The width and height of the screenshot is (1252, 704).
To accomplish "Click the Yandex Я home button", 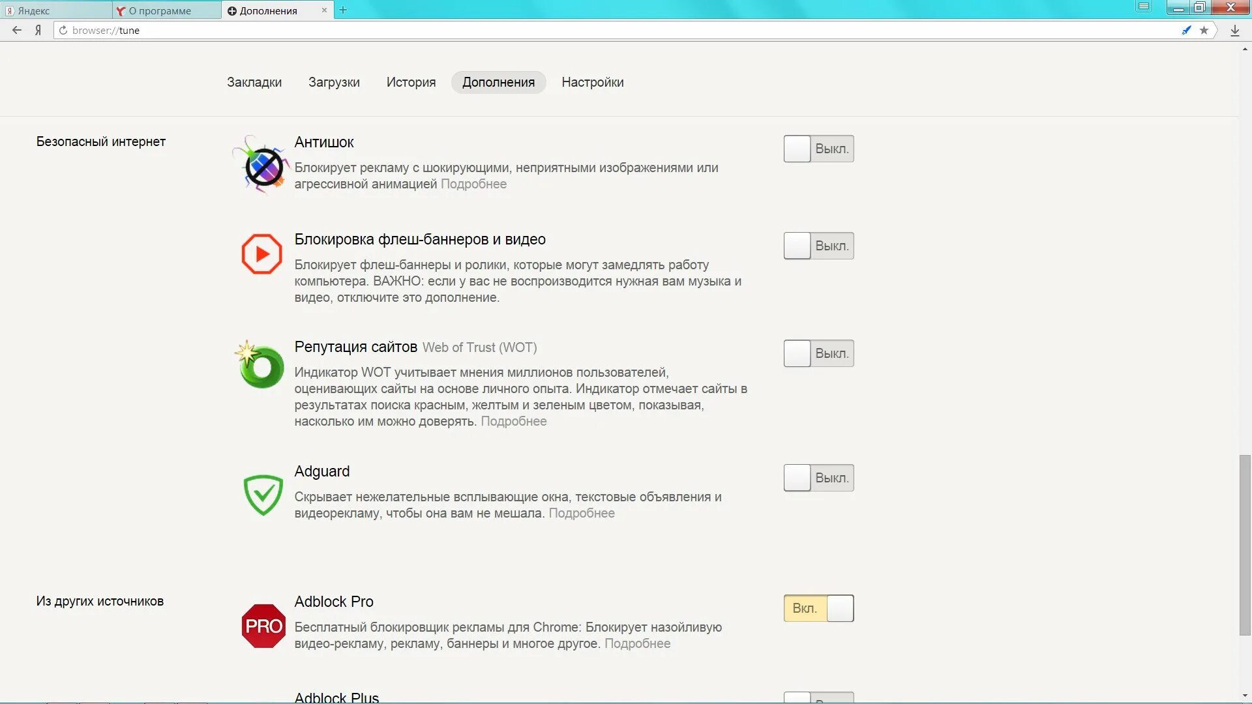I will (38, 30).
